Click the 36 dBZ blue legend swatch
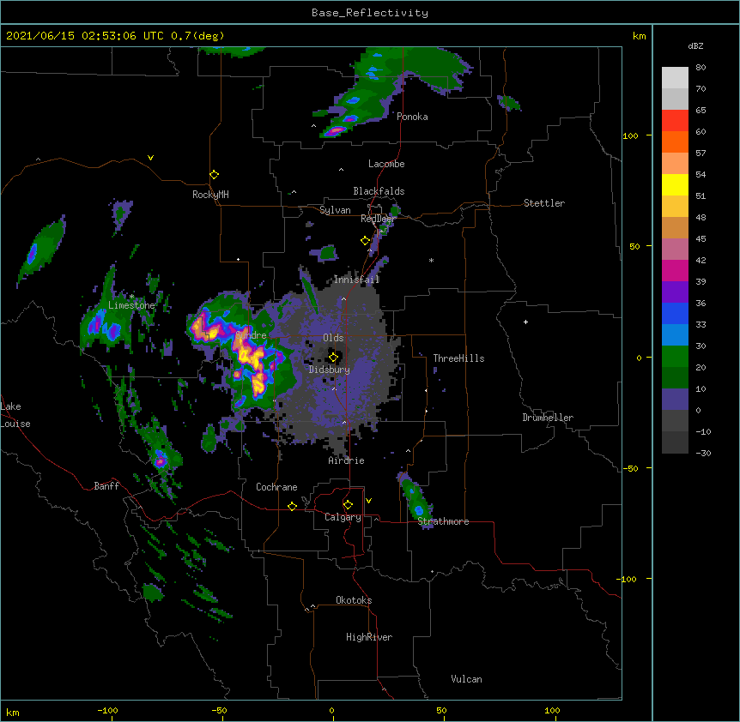The width and height of the screenshot is (740, 722). click(675, 313)
